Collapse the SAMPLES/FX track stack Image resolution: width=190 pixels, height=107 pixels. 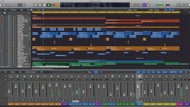click(2, 58)
